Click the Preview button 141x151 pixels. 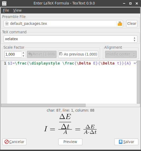(x=70, y=142)
